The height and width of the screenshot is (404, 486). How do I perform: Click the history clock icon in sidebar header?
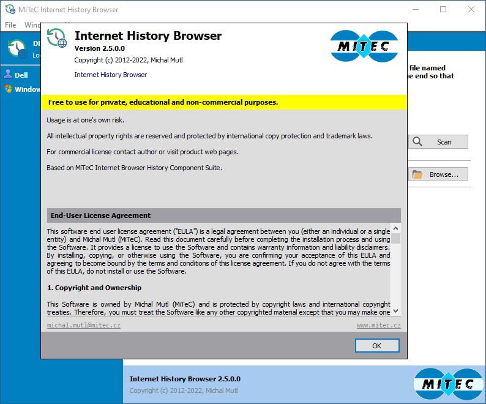17,49
